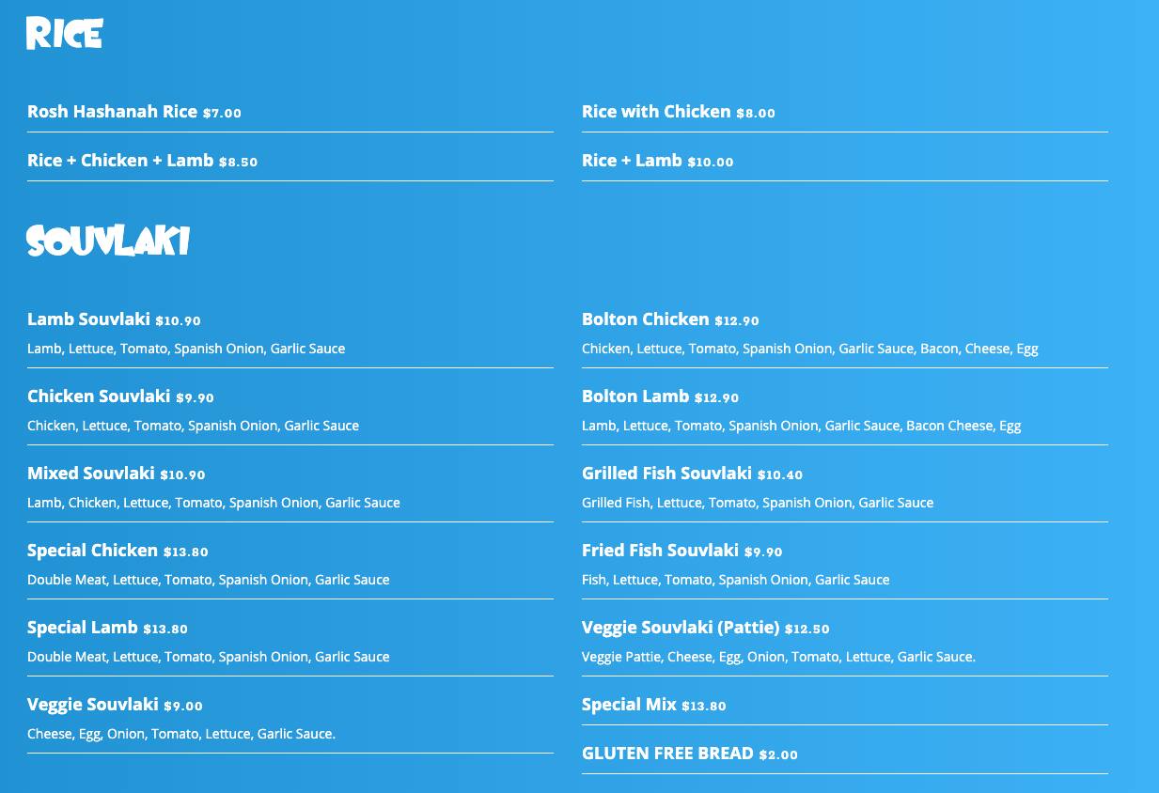Select Rice + Chicken + Lamb item
1159x793 pixels.
(120, 161)
